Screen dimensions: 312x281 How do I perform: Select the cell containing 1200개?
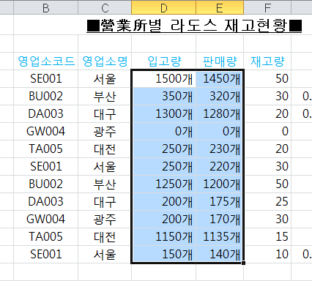220,184
